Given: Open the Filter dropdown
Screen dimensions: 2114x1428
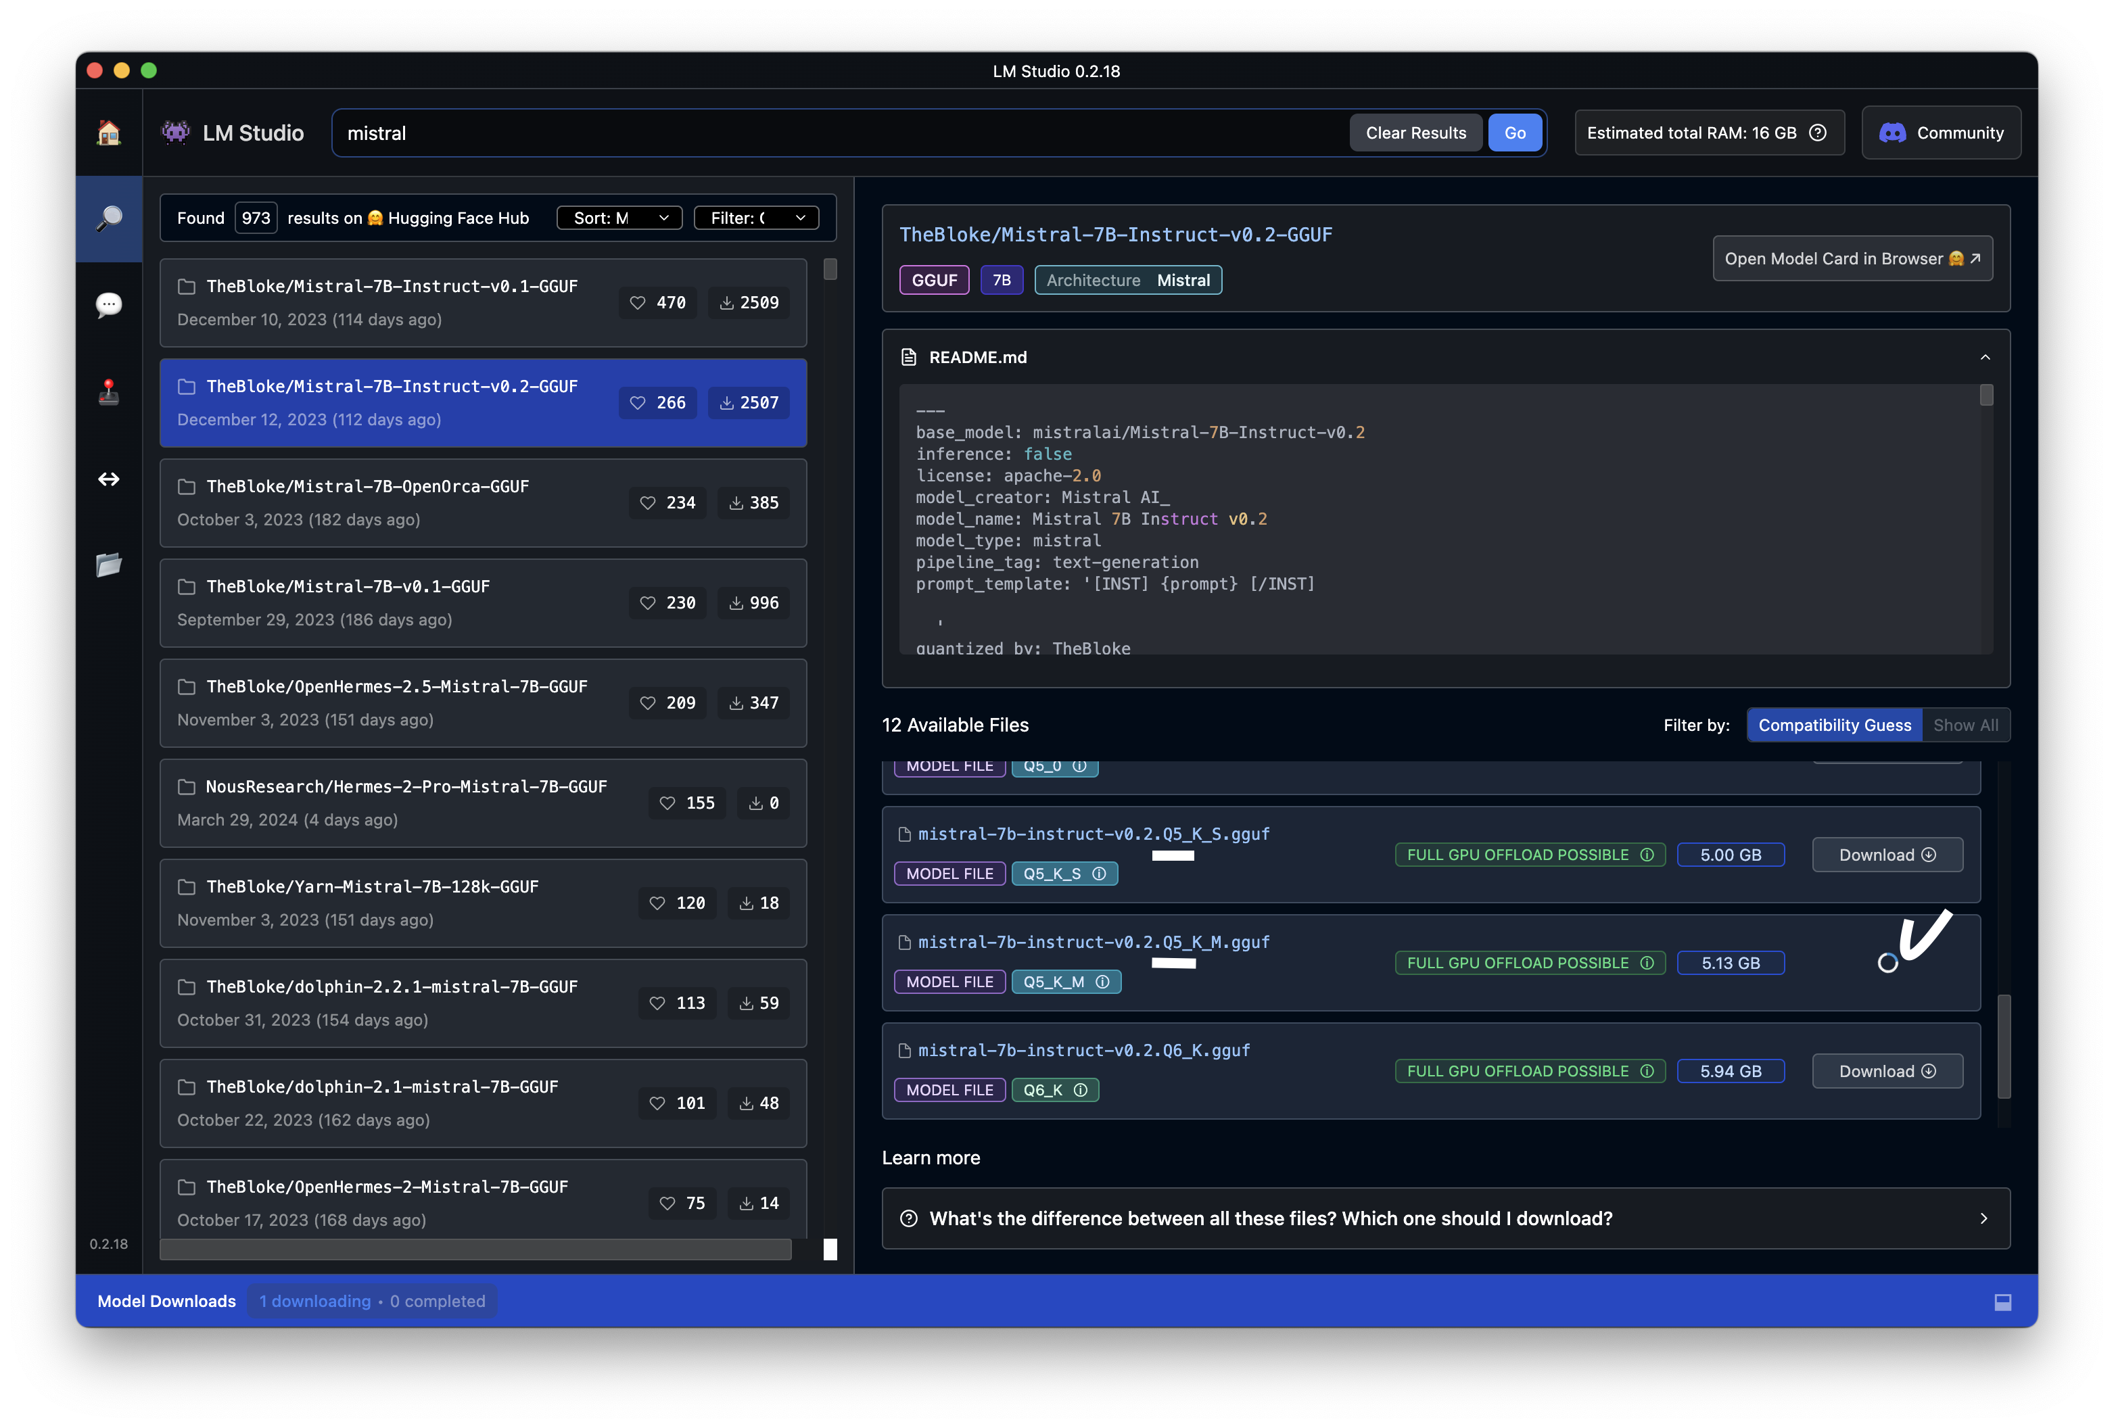Looking at the screenshot, I should coord(756,218).
